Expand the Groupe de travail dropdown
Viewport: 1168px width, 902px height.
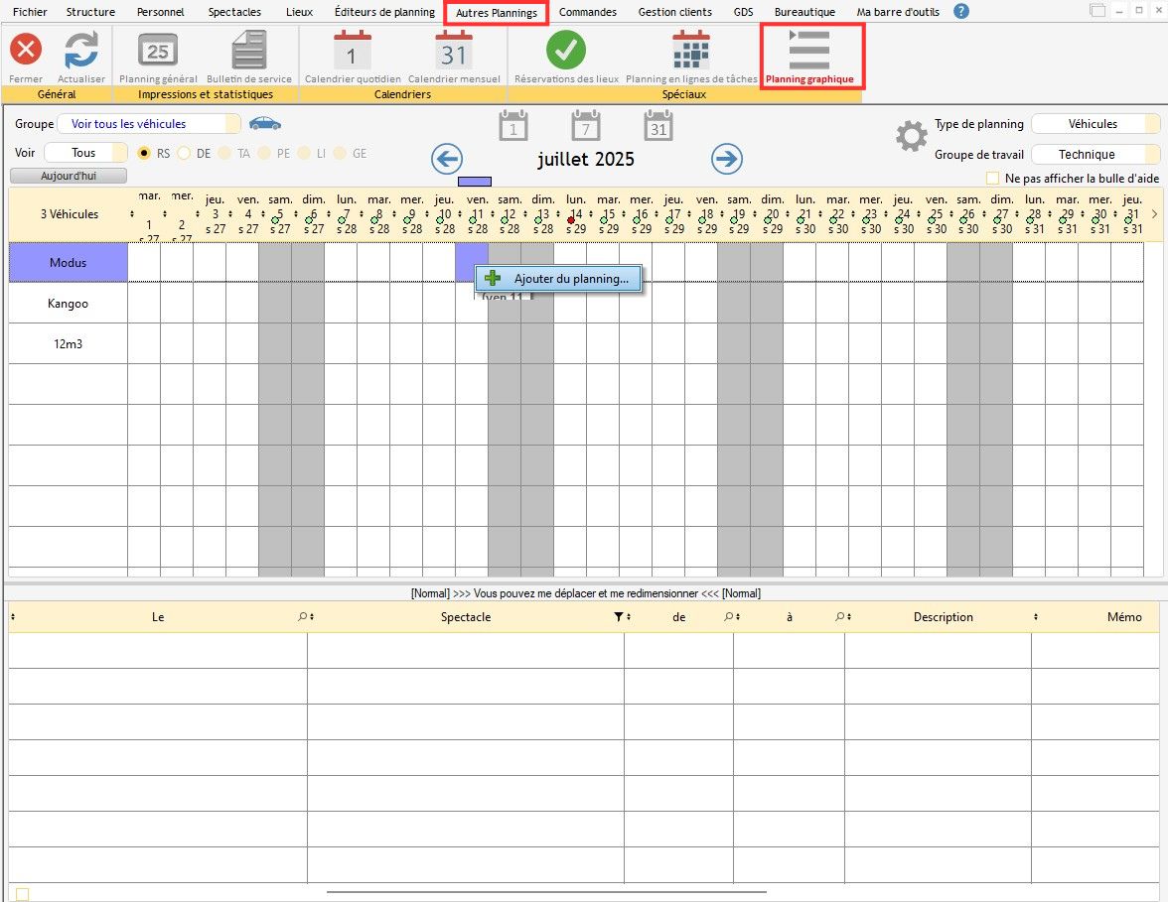tap(1095, 155)
